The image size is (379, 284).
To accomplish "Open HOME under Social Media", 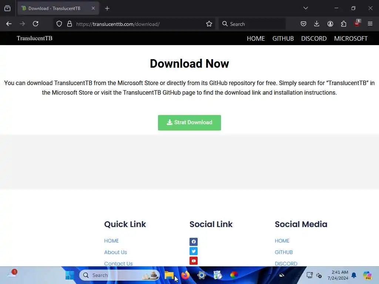I will [x=282, y=241].
